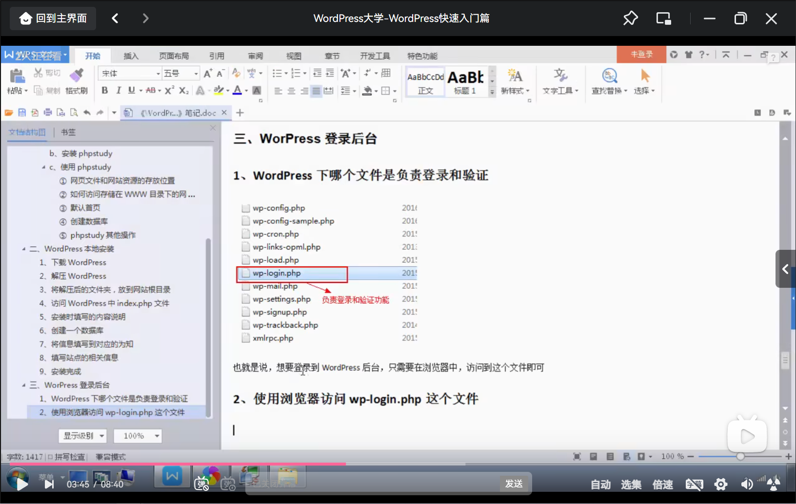This screenshot has width=796, height=504.
Task: Switch to the 引用 ribbon tab
Action: point(217,56)
